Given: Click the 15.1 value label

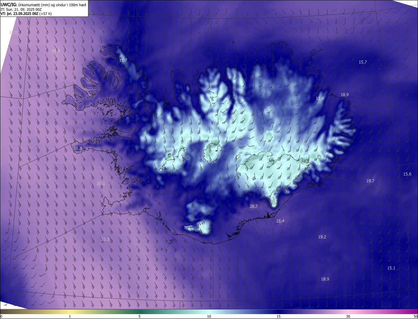Looking at the screenshot, I should [391, 268].
